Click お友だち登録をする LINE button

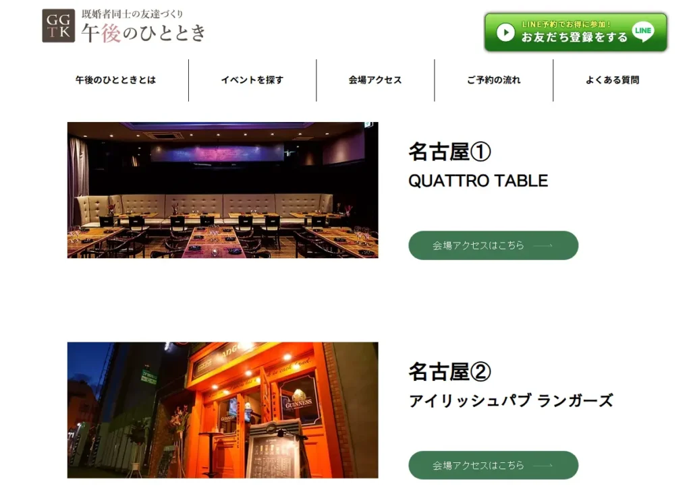click(576, 32)
